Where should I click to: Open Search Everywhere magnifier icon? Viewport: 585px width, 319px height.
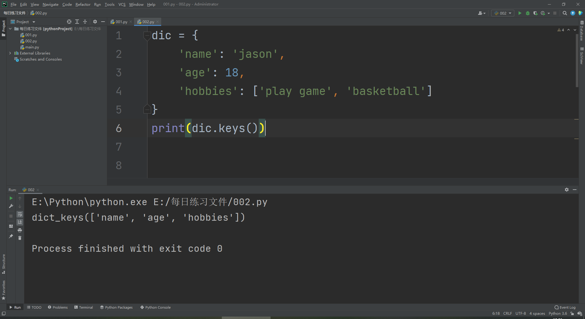click(x=565, y=13)
